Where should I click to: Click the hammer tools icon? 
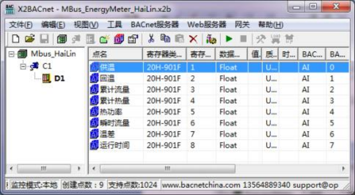click(261, 39)
